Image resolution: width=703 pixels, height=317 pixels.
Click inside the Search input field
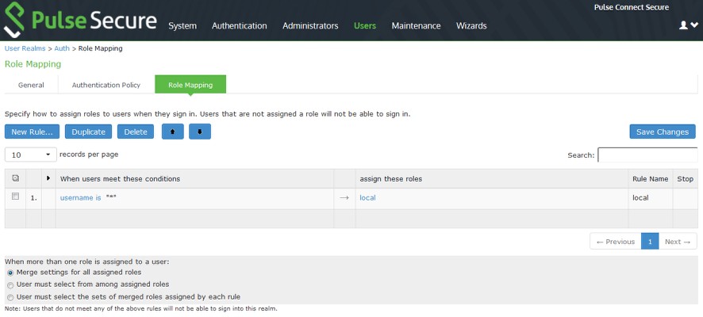[647, 155]
